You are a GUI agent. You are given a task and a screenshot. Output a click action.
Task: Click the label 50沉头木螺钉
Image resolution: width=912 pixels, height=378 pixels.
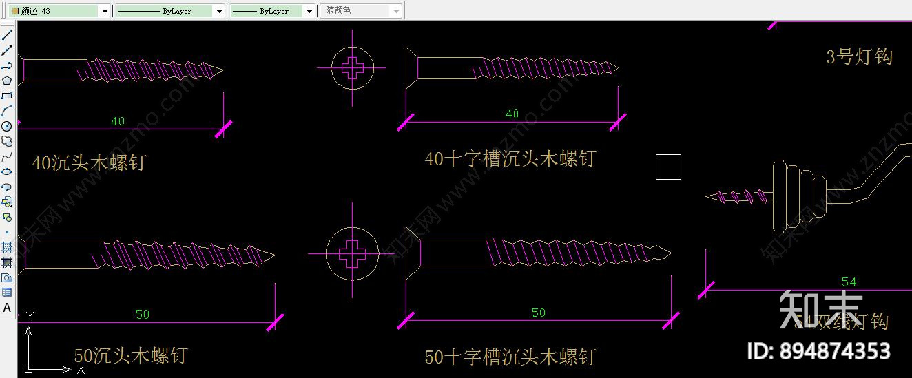131,356
